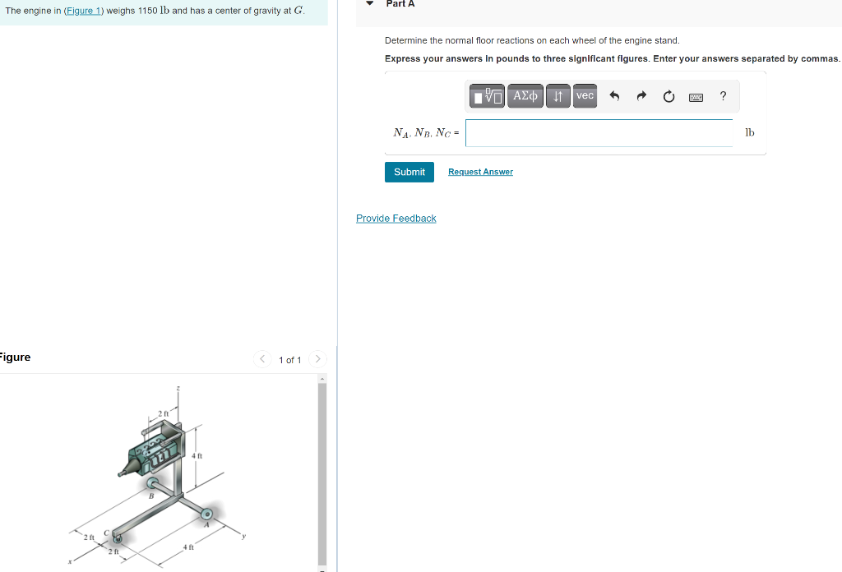Collapse Part A with the triangle
842x572 pixels.
click(369, 3)
